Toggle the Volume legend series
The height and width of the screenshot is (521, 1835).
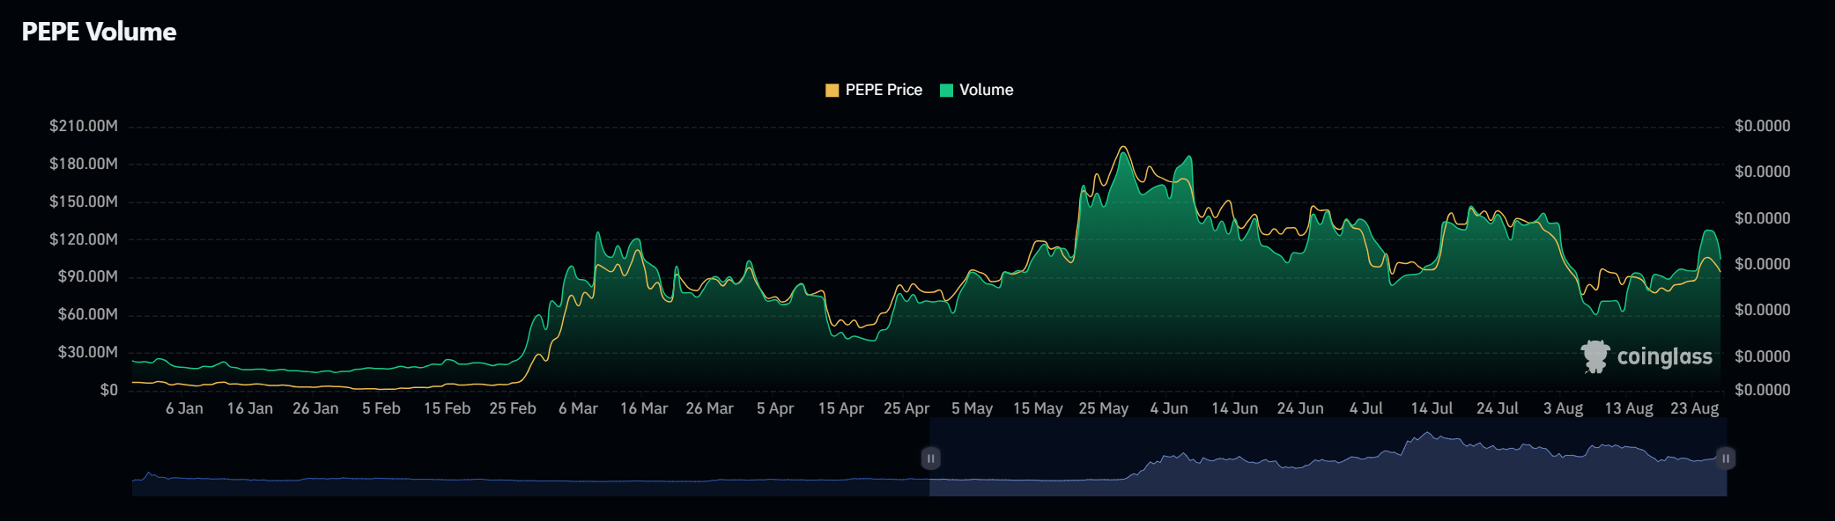click(977, 90)
